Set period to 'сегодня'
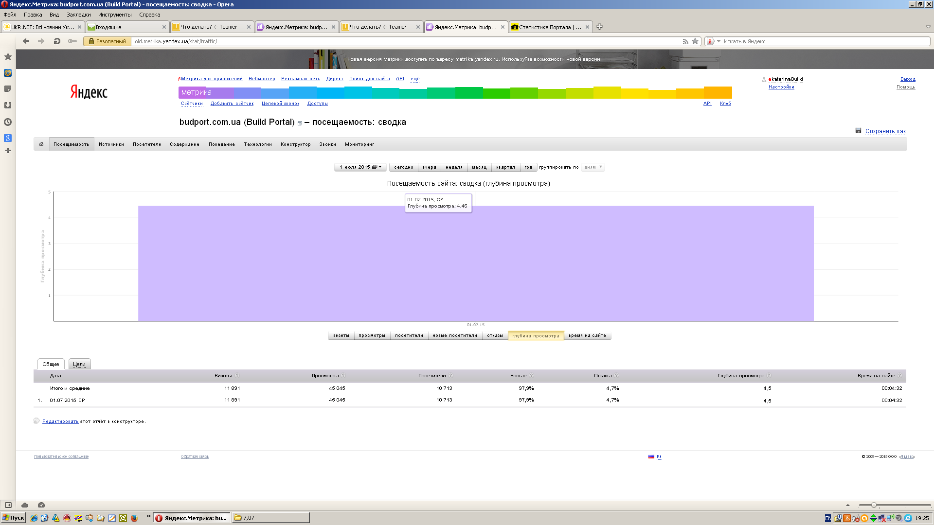 point(403,167)
